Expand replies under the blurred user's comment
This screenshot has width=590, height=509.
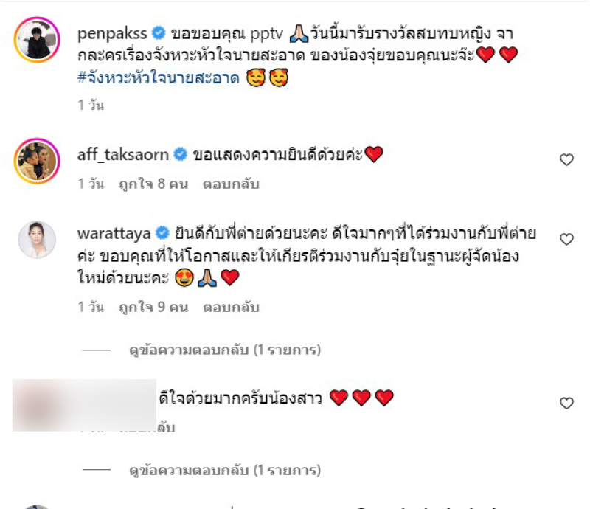225,470
